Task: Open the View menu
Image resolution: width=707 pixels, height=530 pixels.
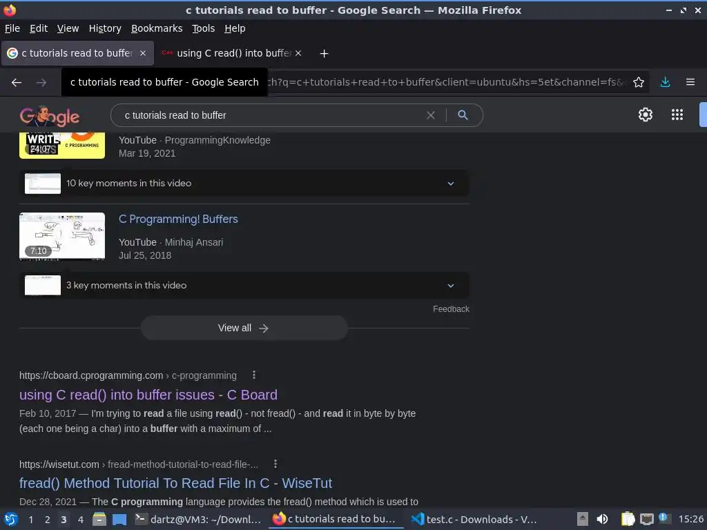Action: [x=68, y=28]
